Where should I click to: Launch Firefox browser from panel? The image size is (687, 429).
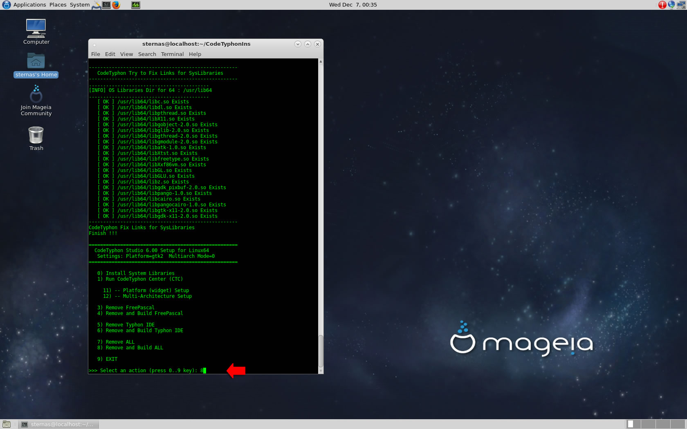pos(116,5)
